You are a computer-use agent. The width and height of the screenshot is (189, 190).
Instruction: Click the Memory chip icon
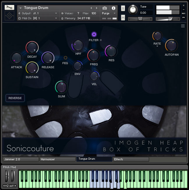[x=62, y=18]
